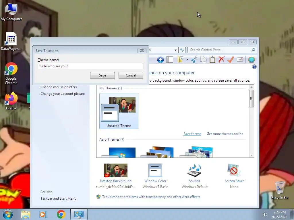The height and width of the screenshot is (220, 294).
Task: Click the Refresh arrows button in address bar
Action: pyautogui.click(x=182, y=50)
